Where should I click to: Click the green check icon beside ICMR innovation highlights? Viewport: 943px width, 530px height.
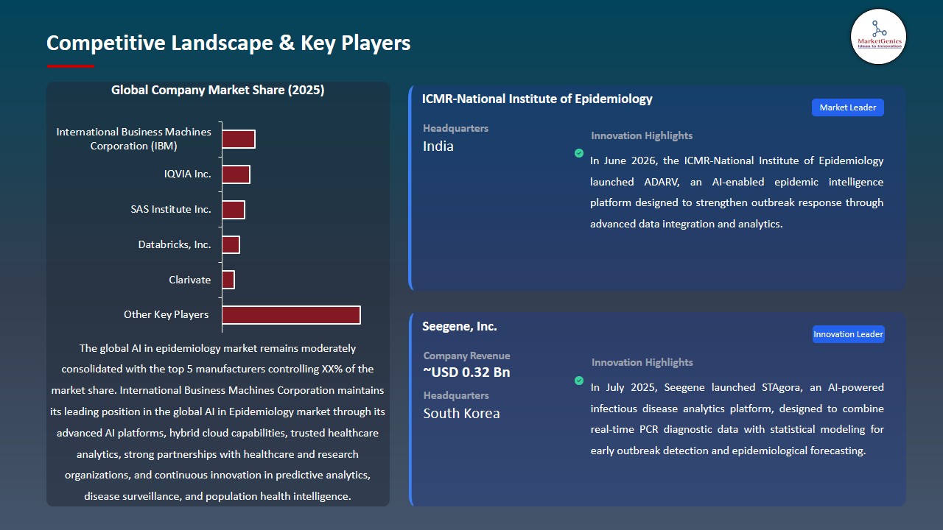tap(579, 153)
